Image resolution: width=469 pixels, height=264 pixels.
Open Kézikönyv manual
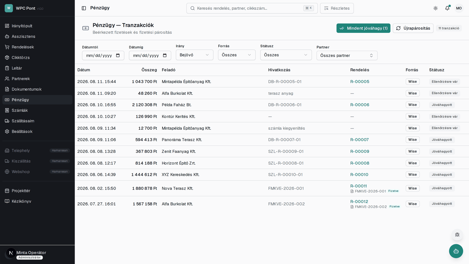tap(37, 201)
